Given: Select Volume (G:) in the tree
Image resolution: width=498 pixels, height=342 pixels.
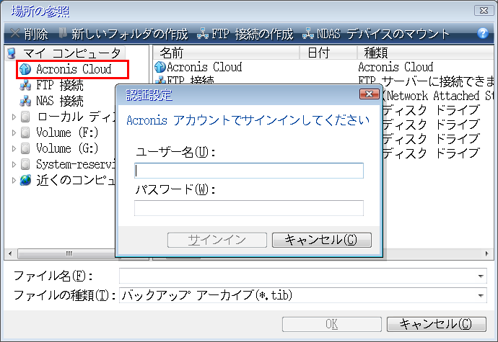Looking at the screenshot, I should 67,148.
